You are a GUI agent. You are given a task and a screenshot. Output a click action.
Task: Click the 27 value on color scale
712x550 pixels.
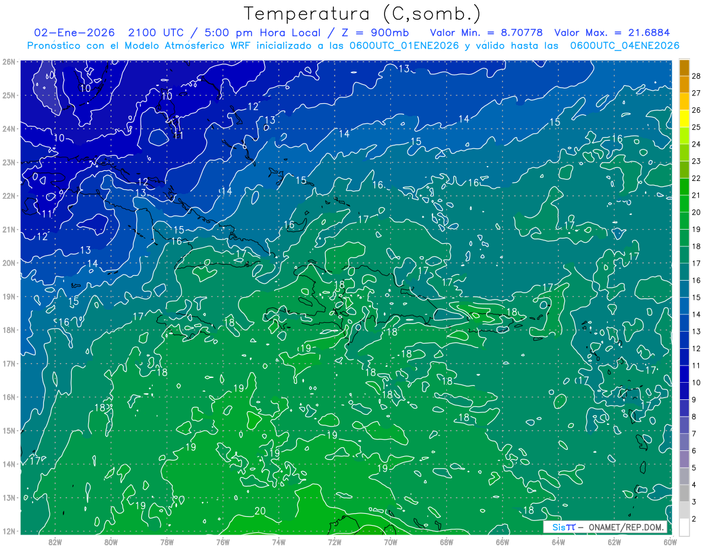[696, 93]
